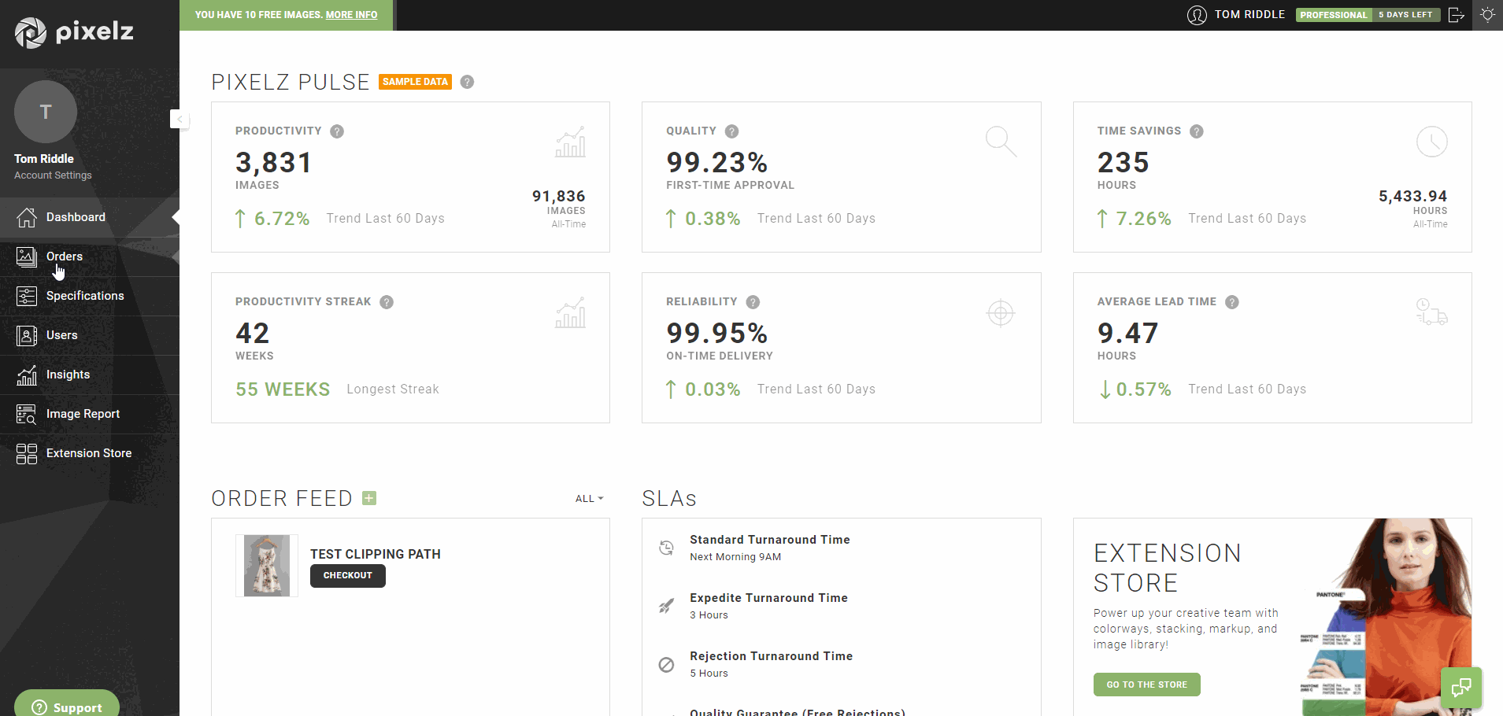Add new order with green plus icon
1503x716 pixels.
coord(369,498)
